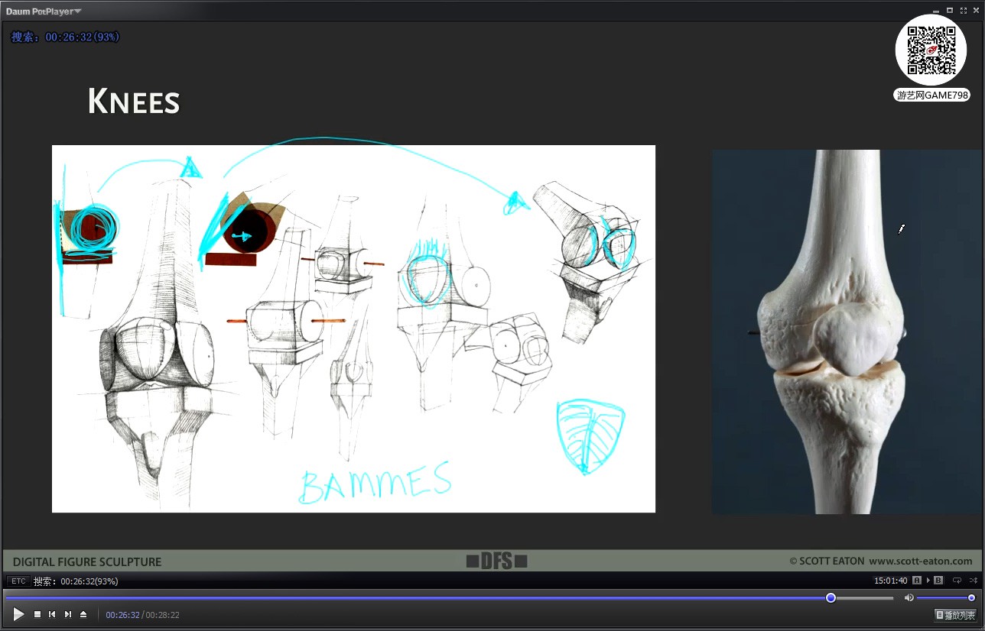Click the eject/open file icon

83,614
